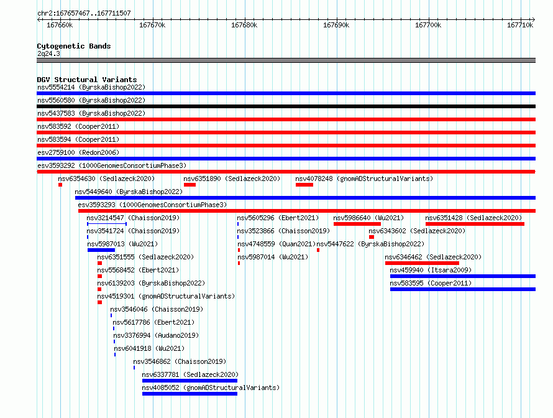The height and width of the screenshot is (418, 553).
Task: Open nsv3546046 (Chaisson2019) label
Action: click(x=157, y=309)
